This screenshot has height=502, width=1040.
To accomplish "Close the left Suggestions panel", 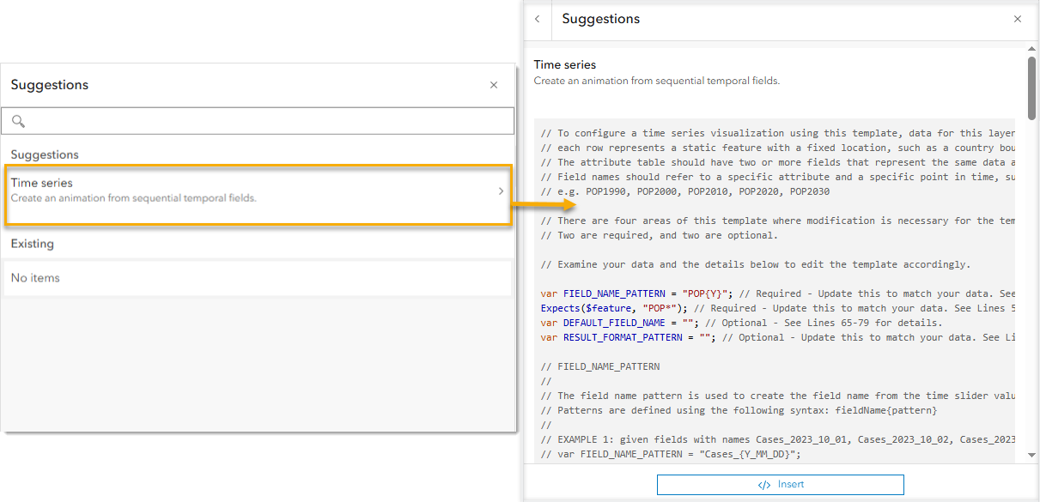I will (x=494, y=85).
